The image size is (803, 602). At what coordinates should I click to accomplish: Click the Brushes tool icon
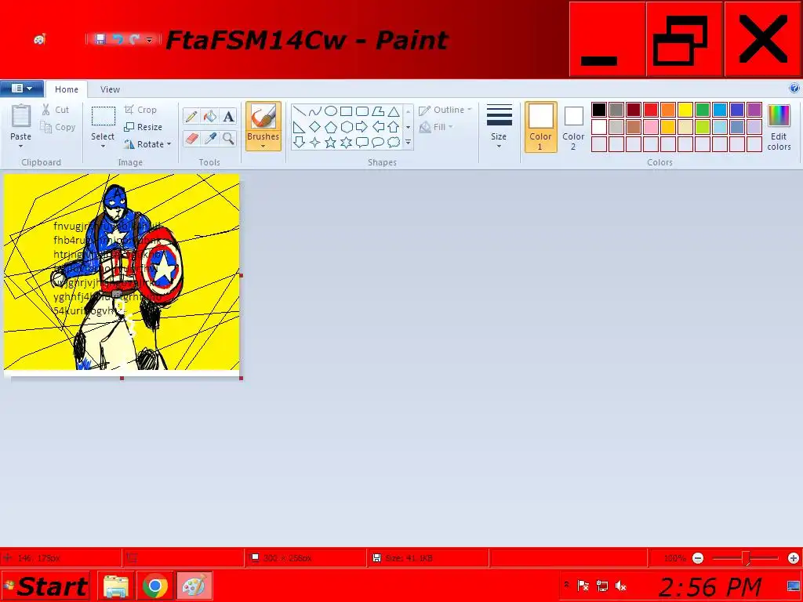click(x=263, y=116)
